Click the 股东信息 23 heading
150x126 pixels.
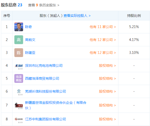tap(12, 5)
